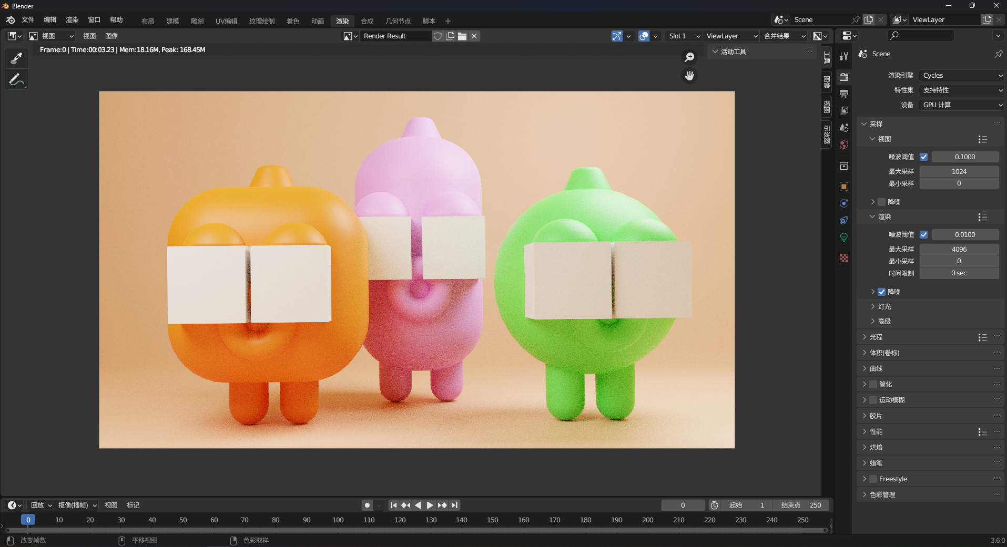Open the 回放 playback popover

coord(41,505)
